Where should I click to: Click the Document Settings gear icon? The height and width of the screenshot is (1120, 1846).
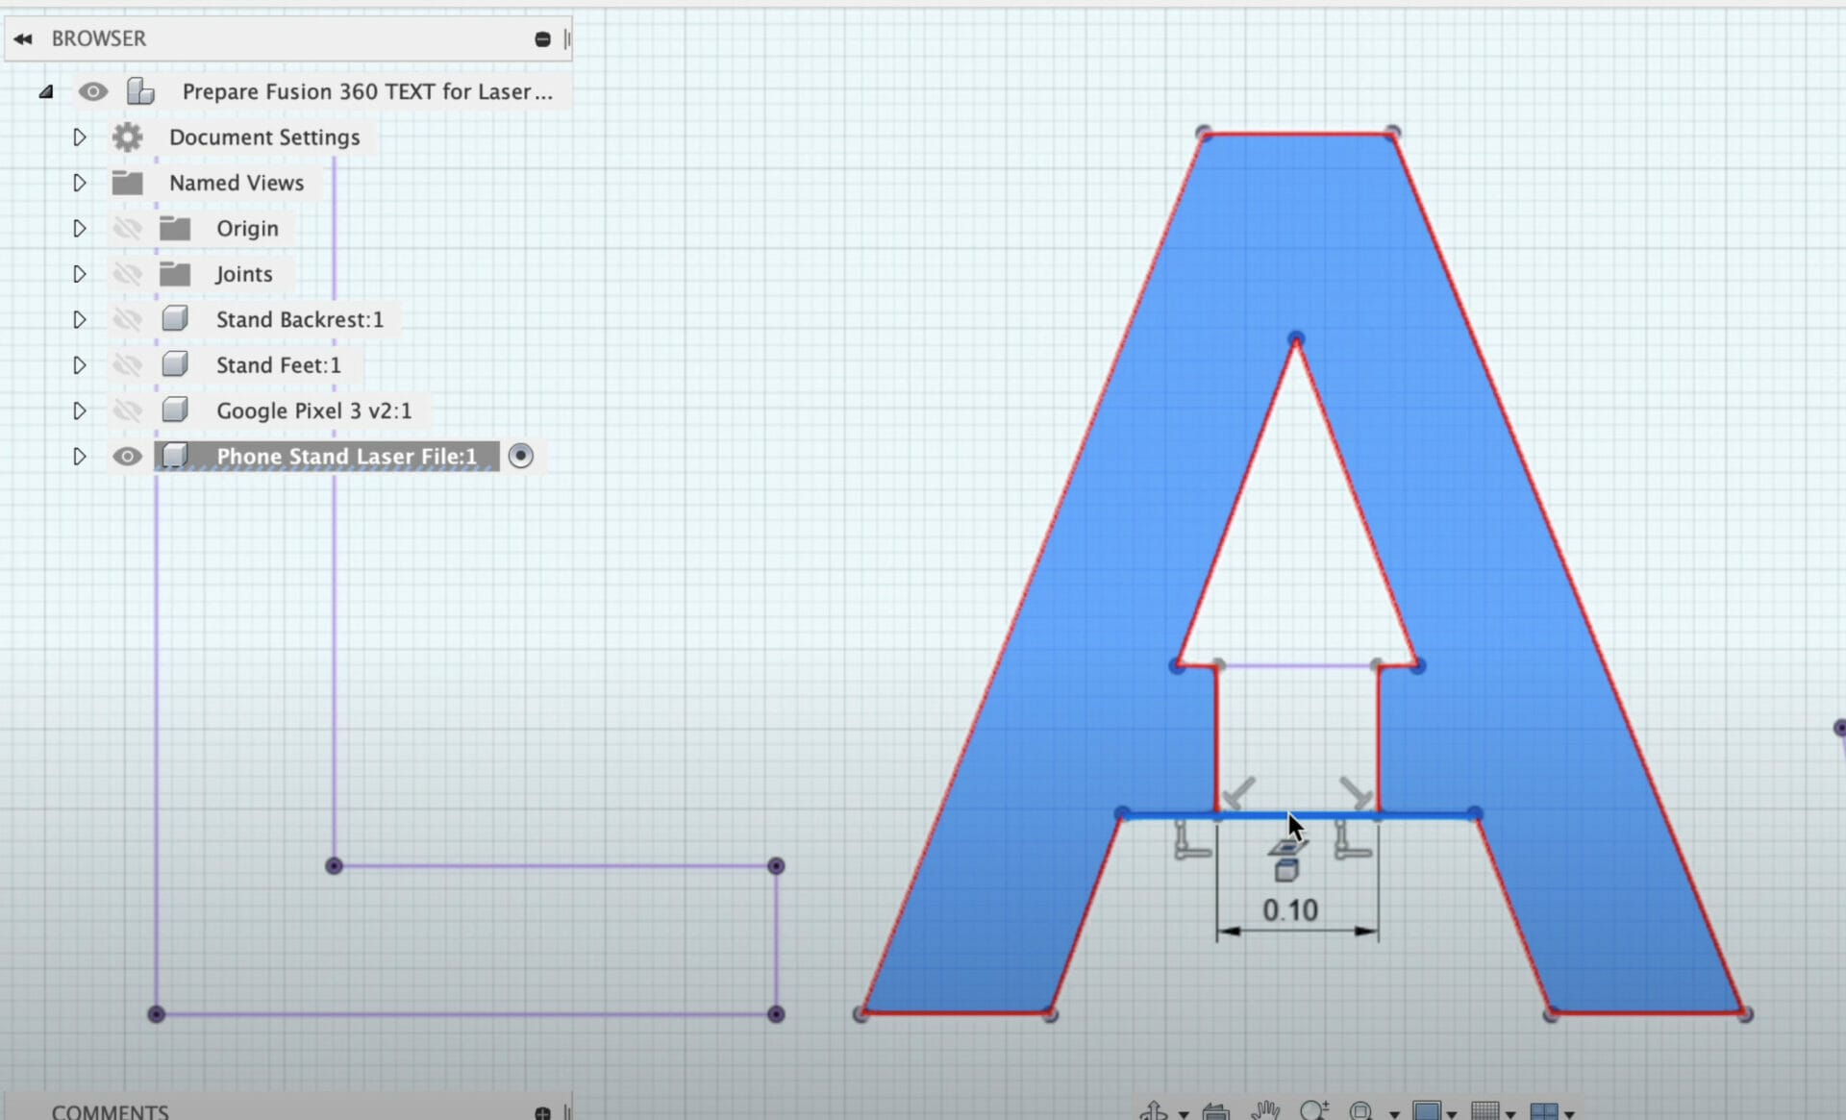[x=128, y=137]
